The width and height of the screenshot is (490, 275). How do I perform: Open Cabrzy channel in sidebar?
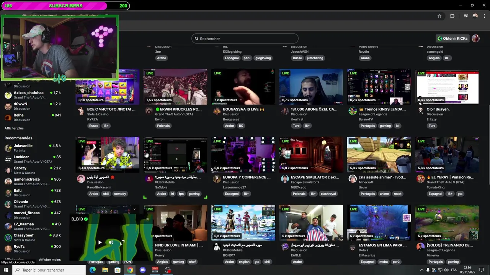click(33, 170)
